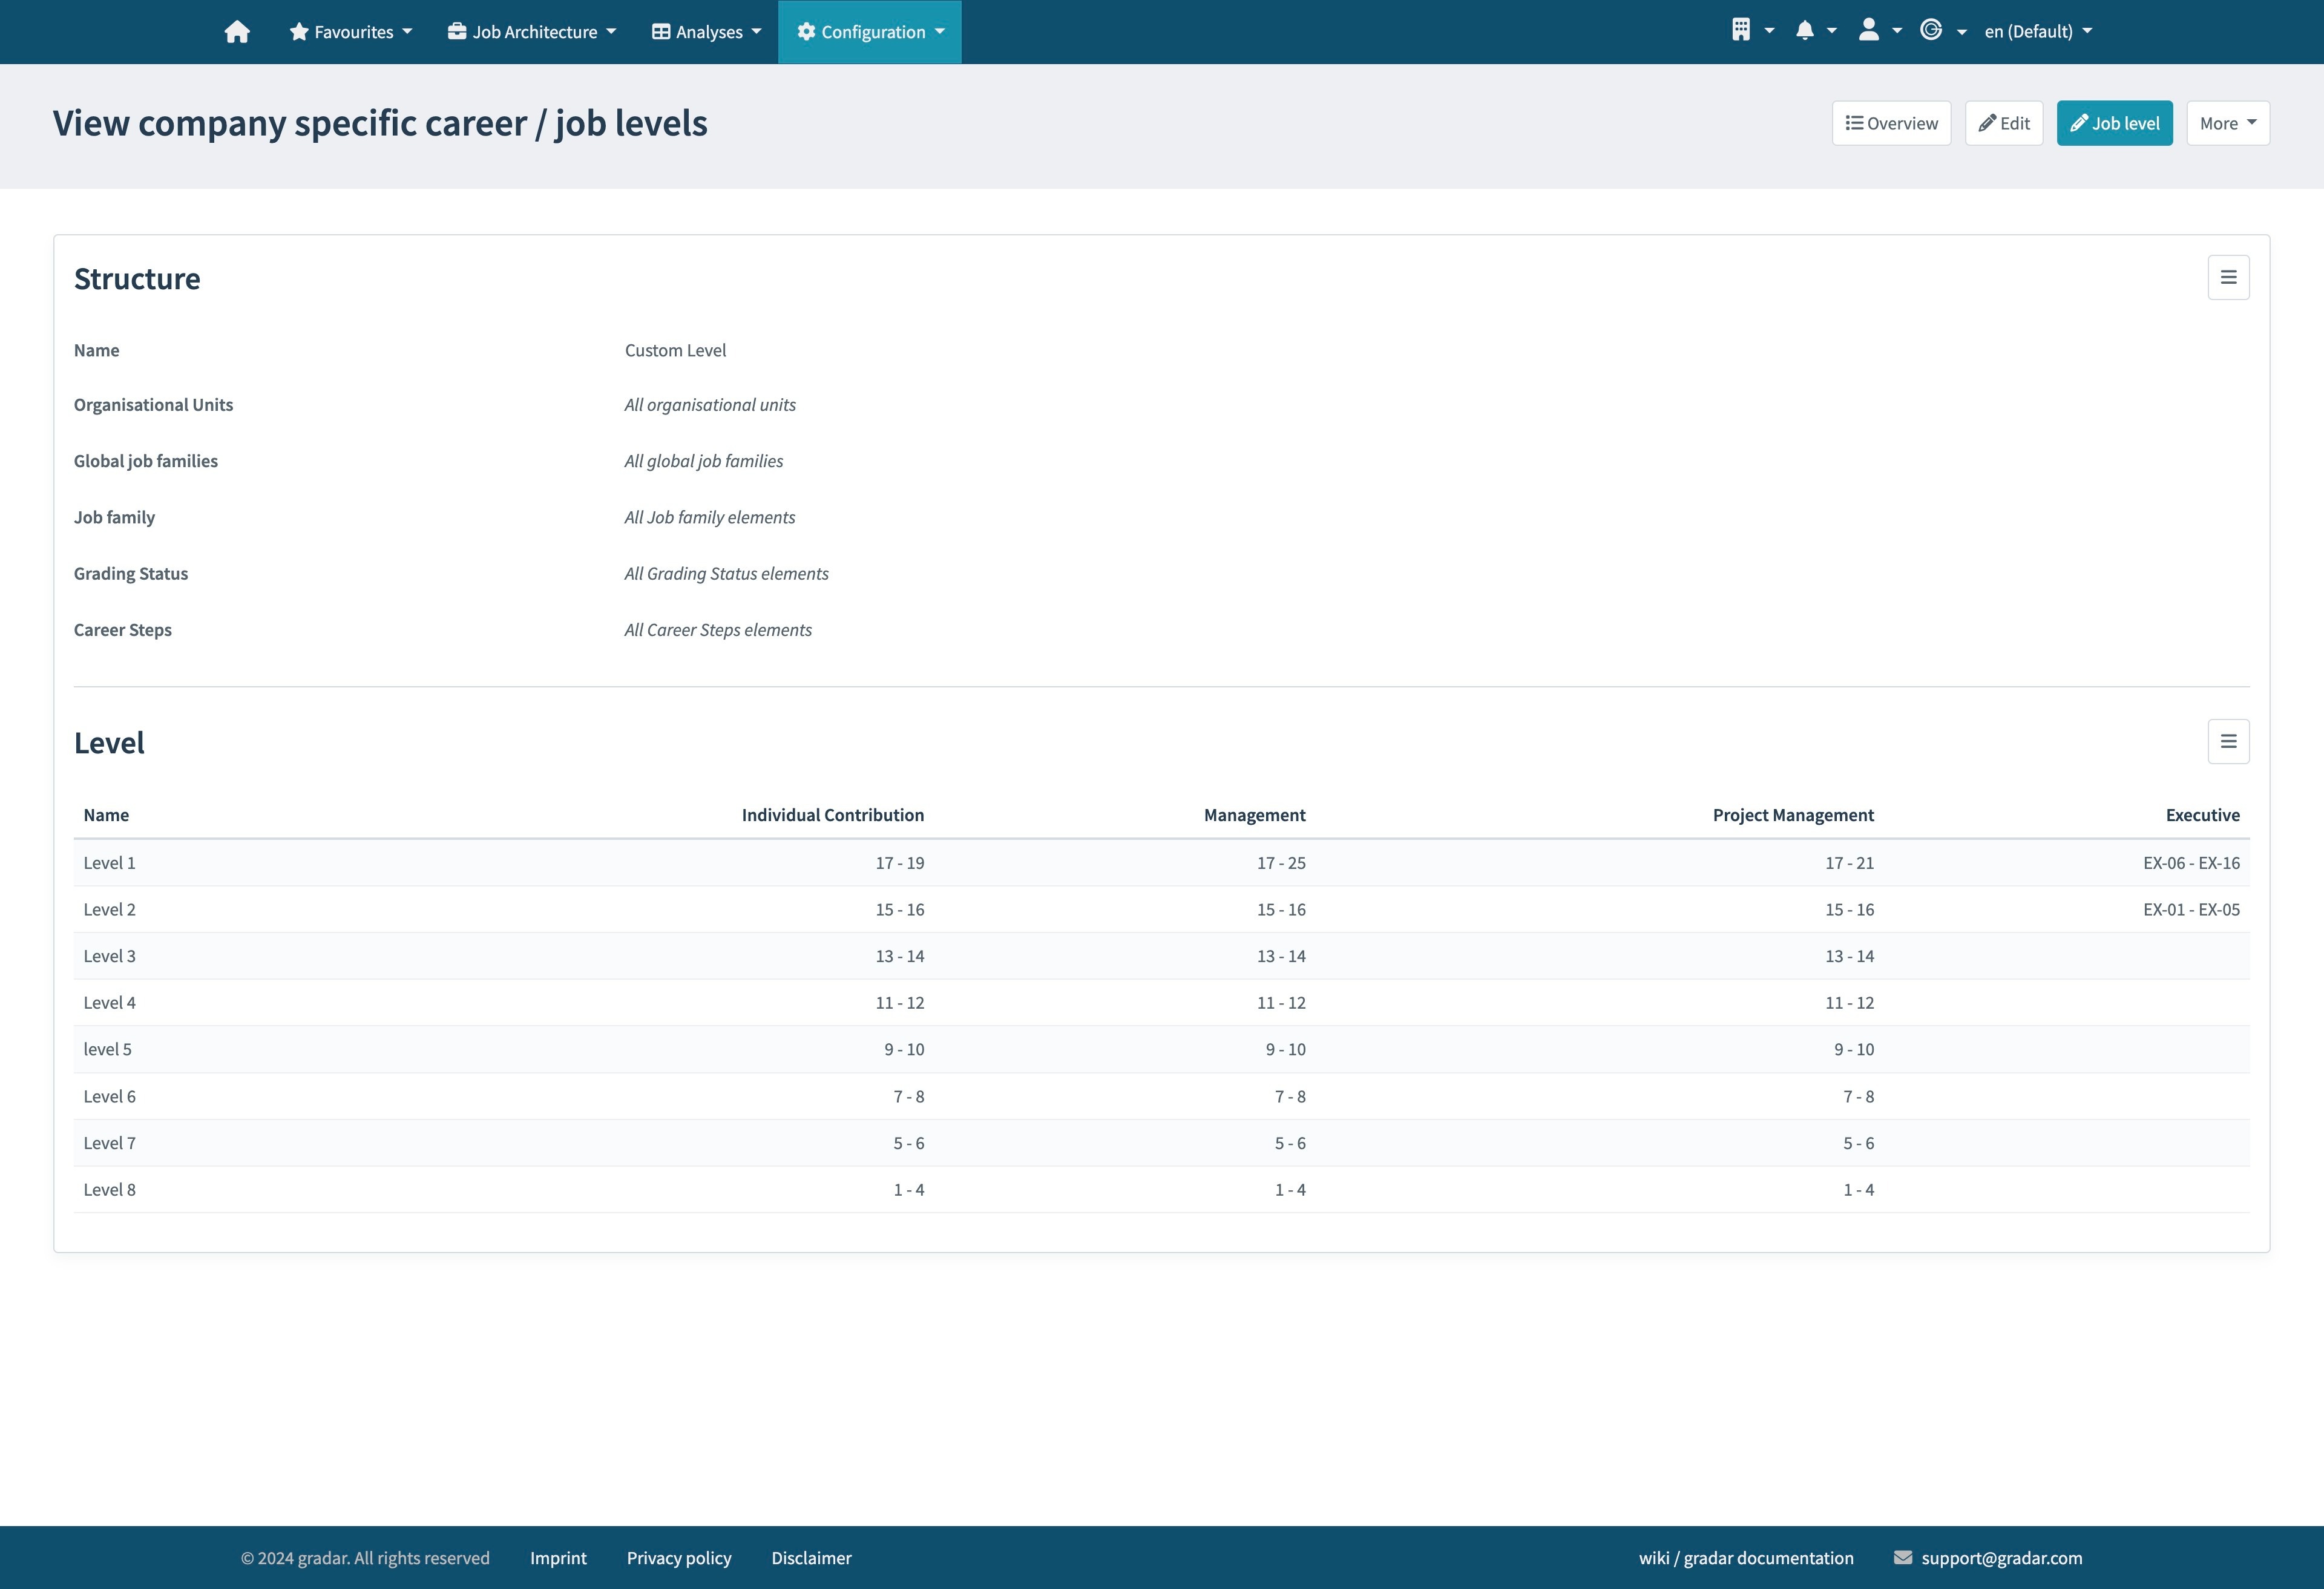Expand the Configuration menu
2324x1589 pixels.
pyautogui.click(x=869, y=31)
